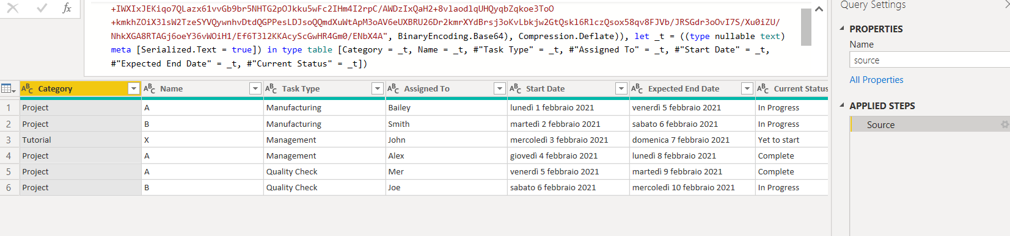Click the Yet to start status cell
Image resolution: width=1010 pixels, height=236 pixels.
pos(792,140)
